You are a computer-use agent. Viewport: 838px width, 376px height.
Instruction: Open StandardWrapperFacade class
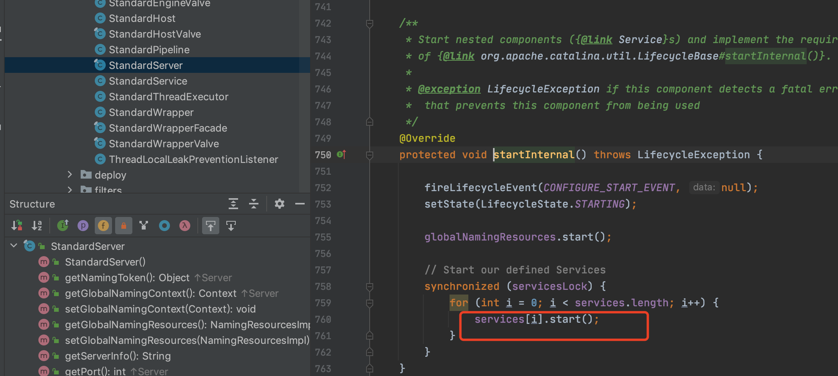coord(168,128)
